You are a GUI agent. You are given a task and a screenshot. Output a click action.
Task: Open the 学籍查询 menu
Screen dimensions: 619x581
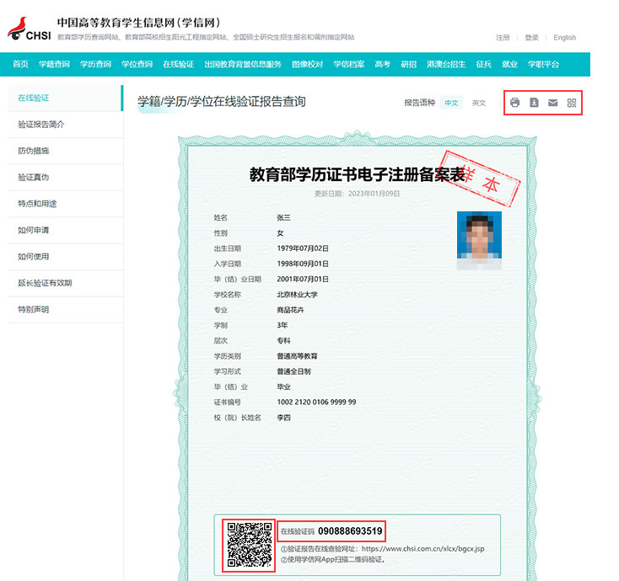tap(54, 64)
